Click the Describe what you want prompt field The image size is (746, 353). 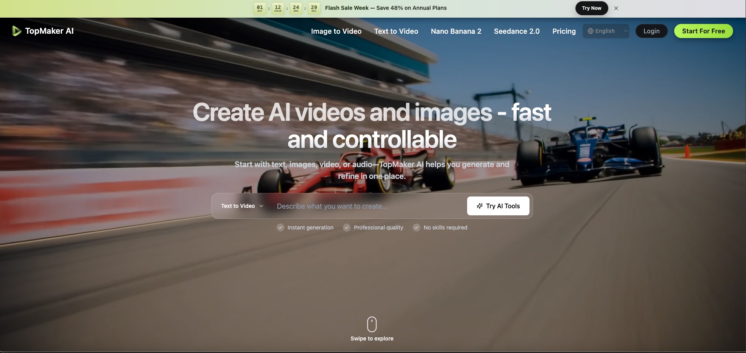(365, 206)
